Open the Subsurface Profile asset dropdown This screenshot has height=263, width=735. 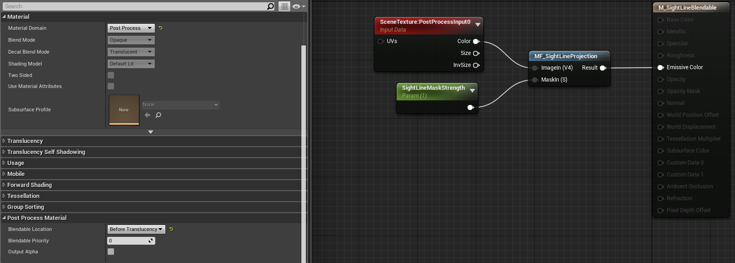(x=180, y=105)
